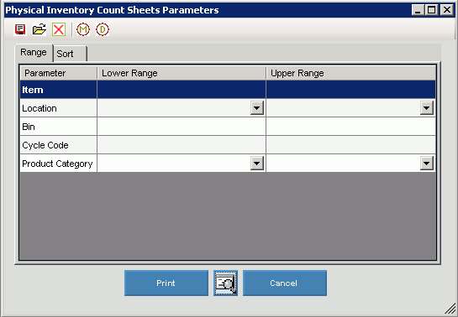Screen dimensions: 458x317
Task: Click the print preview magnifier icon
Action: pos(225,283)
